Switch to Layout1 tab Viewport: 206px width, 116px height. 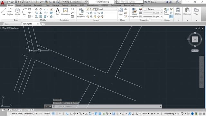pyautogui.click(x=15, y=110)
